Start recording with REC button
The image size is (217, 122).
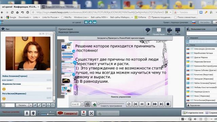coord(84,113)
